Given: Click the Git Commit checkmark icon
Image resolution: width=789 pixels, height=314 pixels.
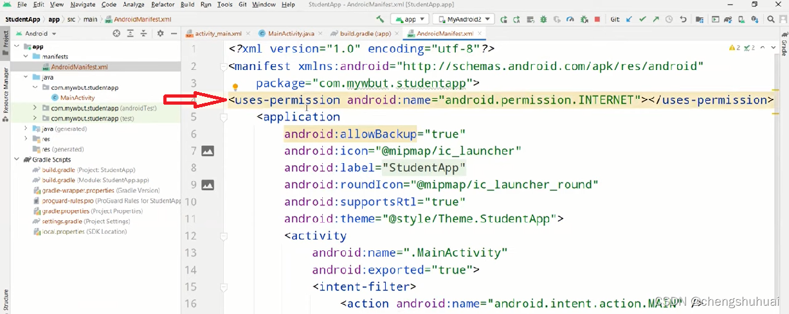Looking at the screenshot, I should 642,19.
